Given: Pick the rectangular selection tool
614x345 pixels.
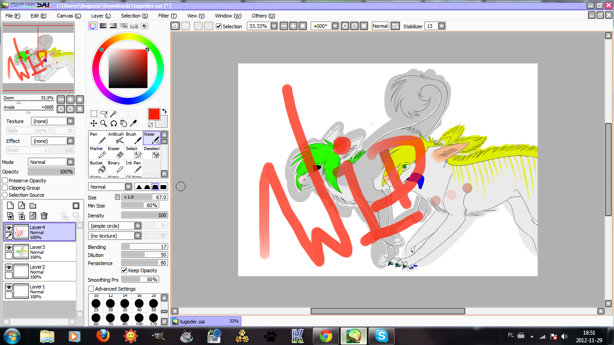Looking at the screenshot, I should (x=93, y=114).
